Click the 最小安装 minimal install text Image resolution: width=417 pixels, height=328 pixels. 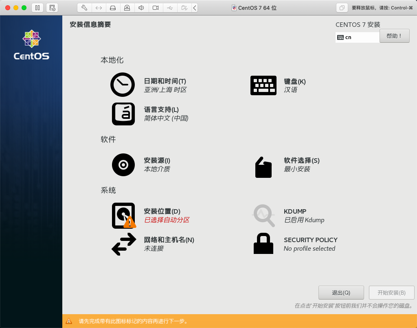[297, 169]
